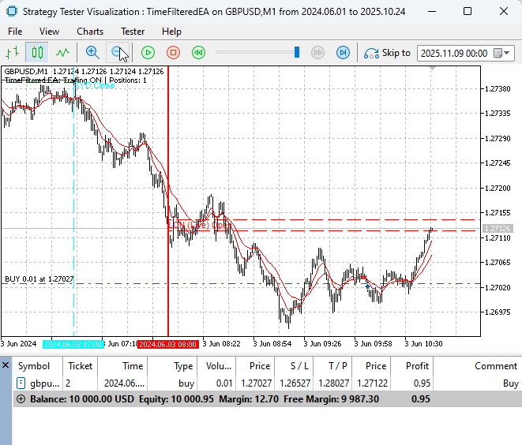Stop the strategy test
Viewport: 522px width, 445px height.
[173, 53]
